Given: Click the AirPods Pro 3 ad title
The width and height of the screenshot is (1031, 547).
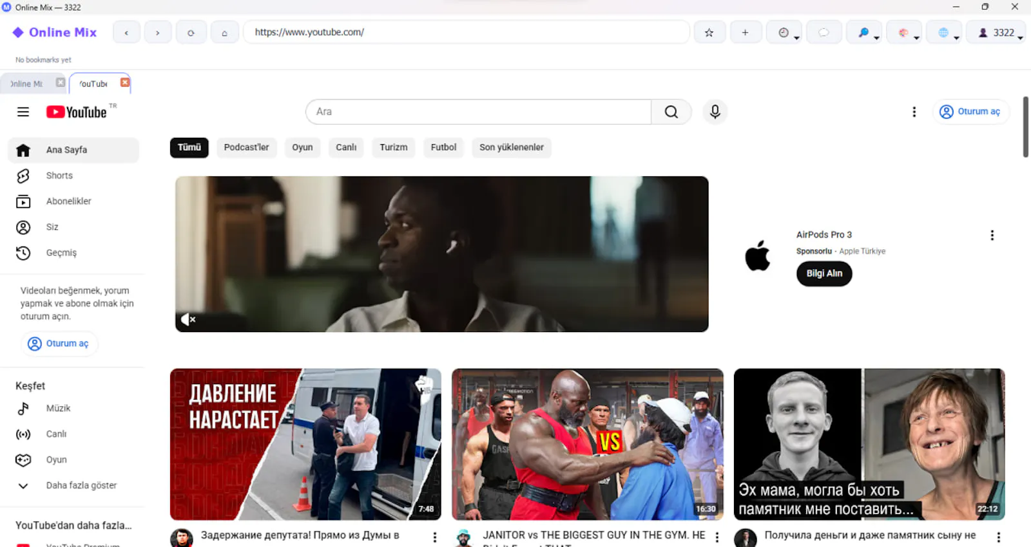Looking at the screenshot, I should click(824, 235).
